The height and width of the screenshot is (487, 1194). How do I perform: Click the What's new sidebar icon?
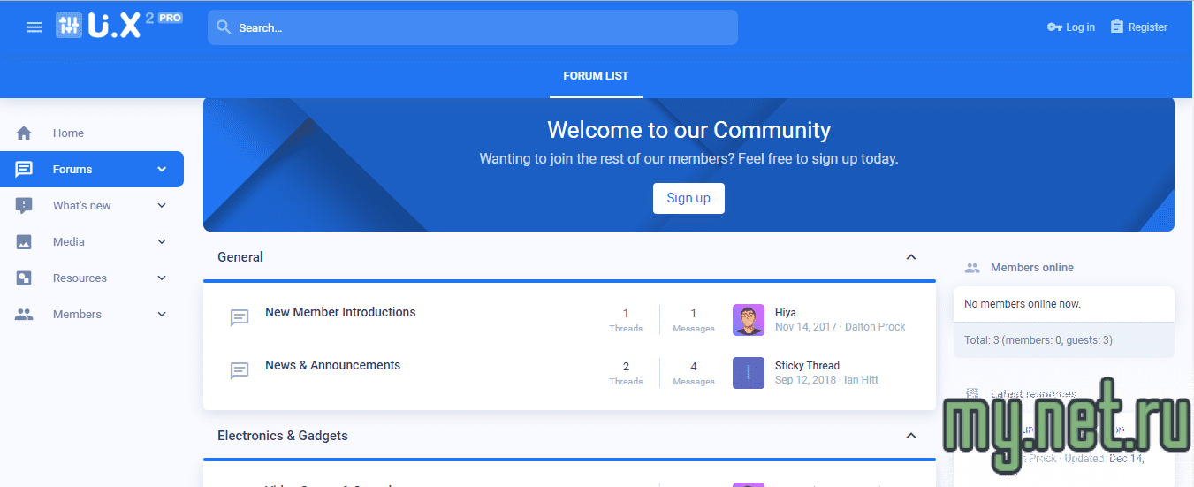coord(24,206)
